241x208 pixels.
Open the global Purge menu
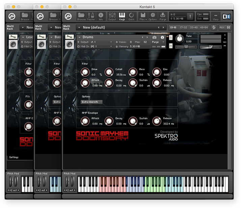pyautogui.click(x=163, y=17)
